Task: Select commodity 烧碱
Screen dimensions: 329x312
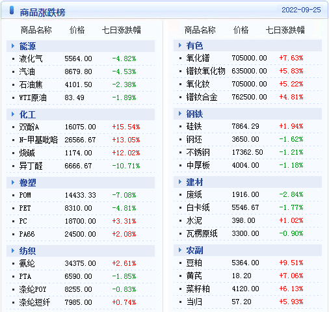Action: (27, 153)
